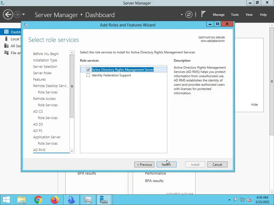Open Action Center flag in system tray
The height and width of the screenshot is (205, 274).
point(236,200)
